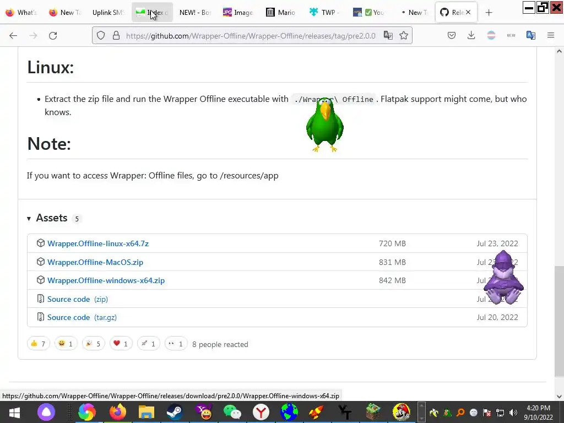Open the Mario icon in taskbar
Viewport: 564px width, 423px height.
tap(402, 412)
